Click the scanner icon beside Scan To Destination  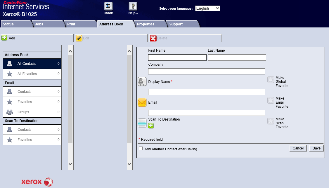pos(142,123)
